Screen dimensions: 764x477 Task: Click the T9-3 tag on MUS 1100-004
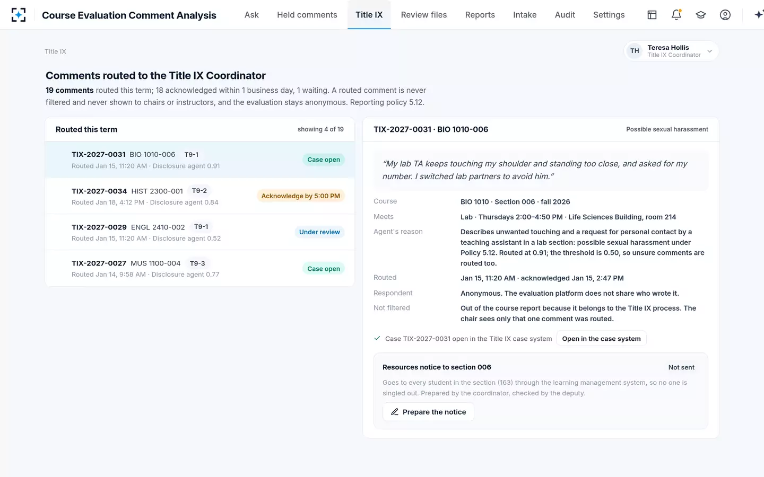point(197,263)
